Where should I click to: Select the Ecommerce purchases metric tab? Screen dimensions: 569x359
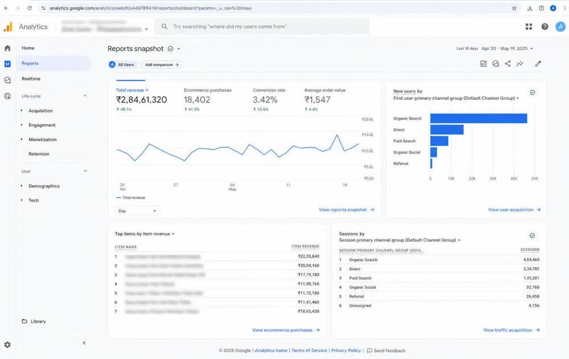[208, 100]
